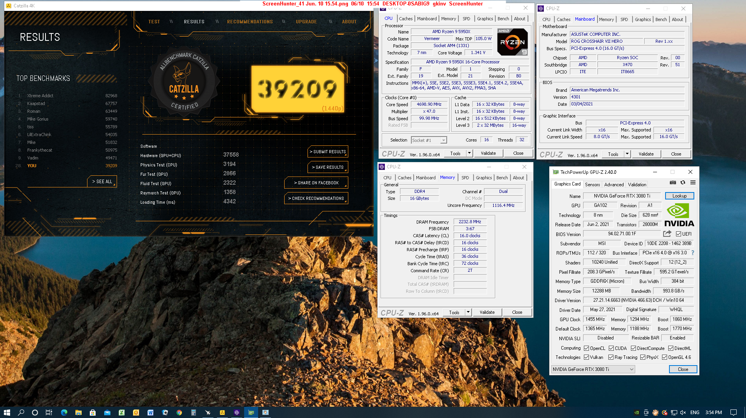746x418 pixels.
Task: Click the BIOS export share icon in GPU-Z
Action: pyautogui.click(x=667, y=234)
